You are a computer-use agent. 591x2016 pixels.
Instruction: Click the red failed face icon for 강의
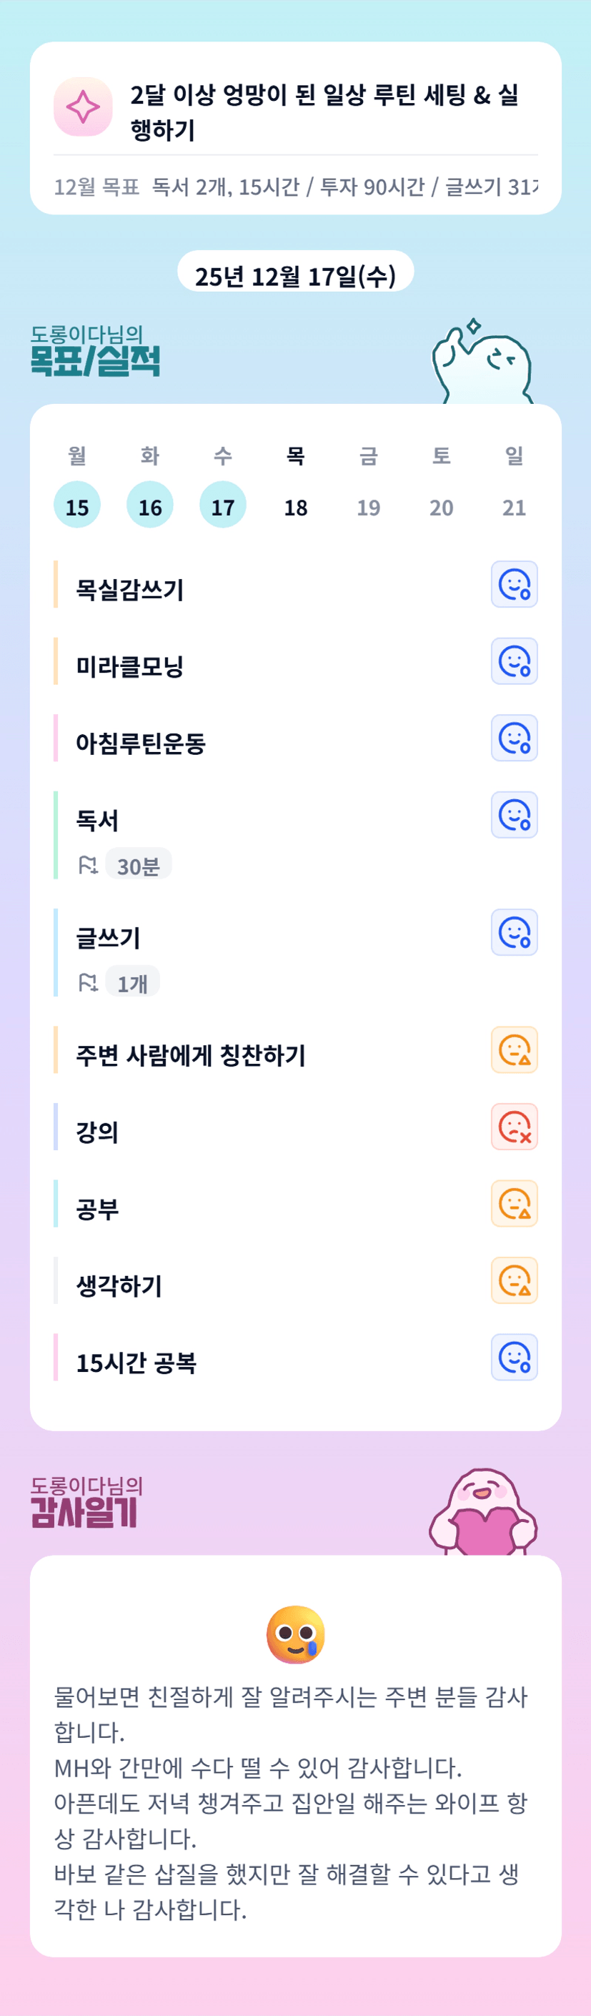coord(515,1127)
